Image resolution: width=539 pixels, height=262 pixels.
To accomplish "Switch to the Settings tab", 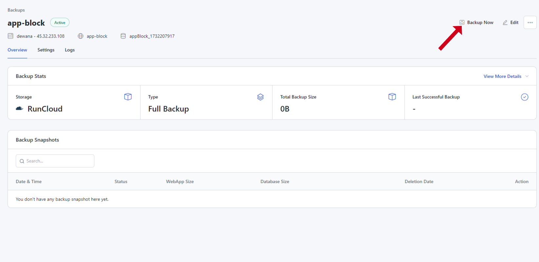I will click(46, 50).
